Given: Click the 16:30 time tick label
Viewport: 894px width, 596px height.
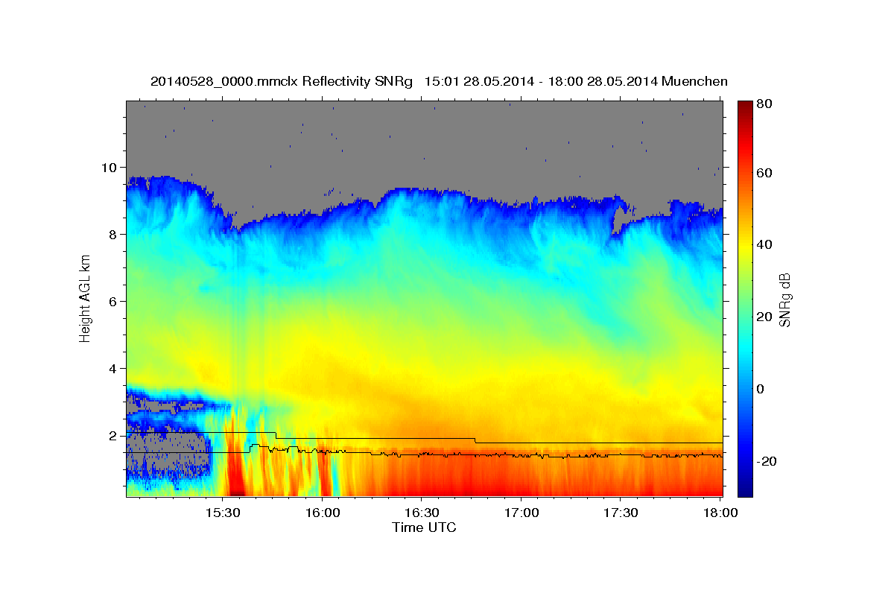Looking at the screenshot, I should tap(421, 513).
